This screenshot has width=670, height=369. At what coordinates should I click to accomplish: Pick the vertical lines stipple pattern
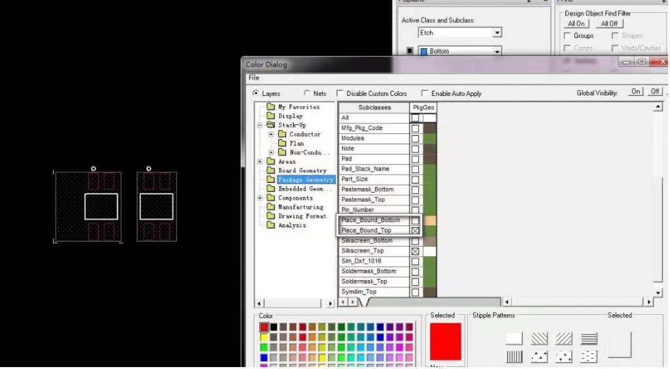[x=514, y=357]
